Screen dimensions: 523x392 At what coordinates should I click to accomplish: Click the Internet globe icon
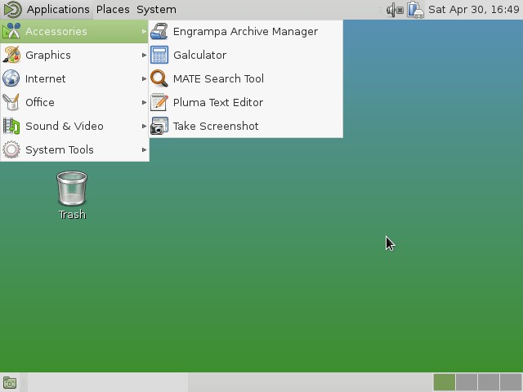(x=11, y=78)
